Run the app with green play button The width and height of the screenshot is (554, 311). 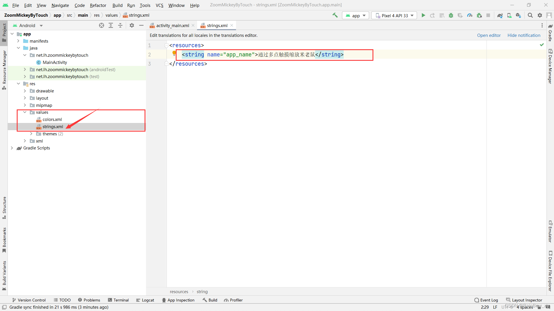point(423,15)
